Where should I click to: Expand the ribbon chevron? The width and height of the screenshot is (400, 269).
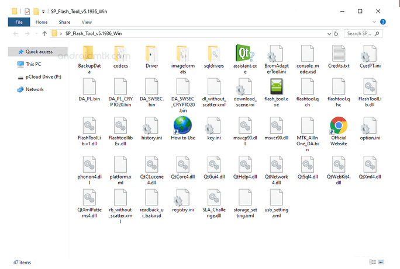(x=374, y=22)
